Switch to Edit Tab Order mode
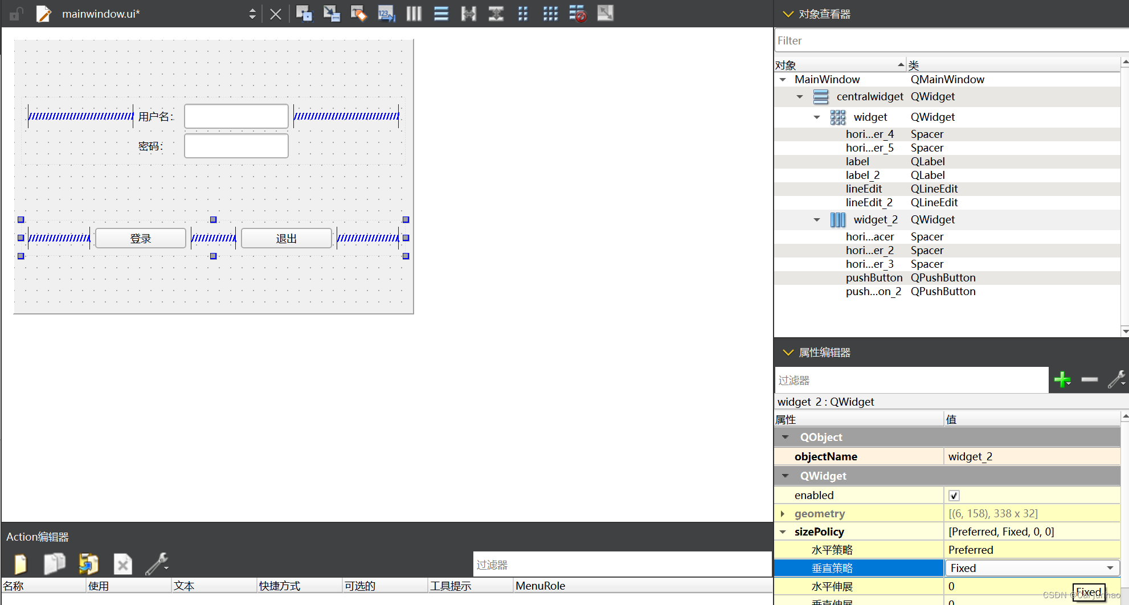1129x605 pixels. pyautogui.click(x=386, y=13)
